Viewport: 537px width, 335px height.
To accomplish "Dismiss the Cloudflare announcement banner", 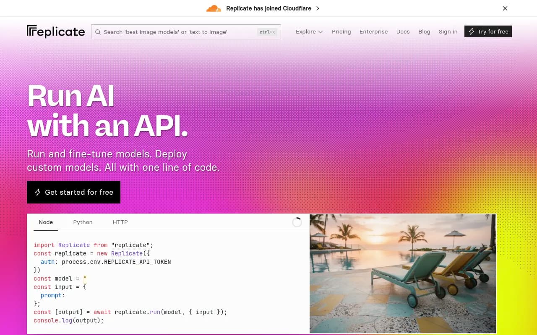I will [x=505, y=8].
